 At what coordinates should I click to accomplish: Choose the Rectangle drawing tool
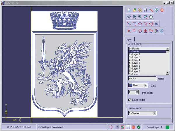pyautogui.click(x=134, y=24)
